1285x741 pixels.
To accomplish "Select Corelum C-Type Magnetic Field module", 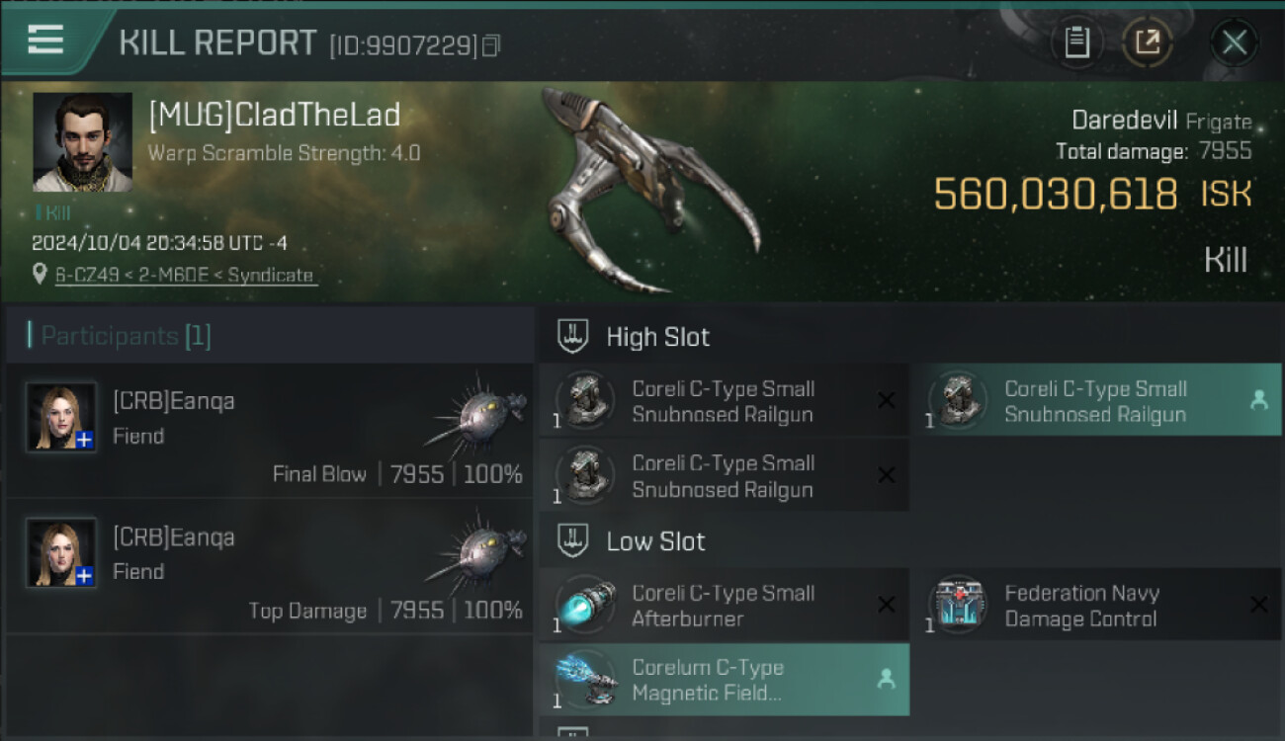I will (724, 680).
